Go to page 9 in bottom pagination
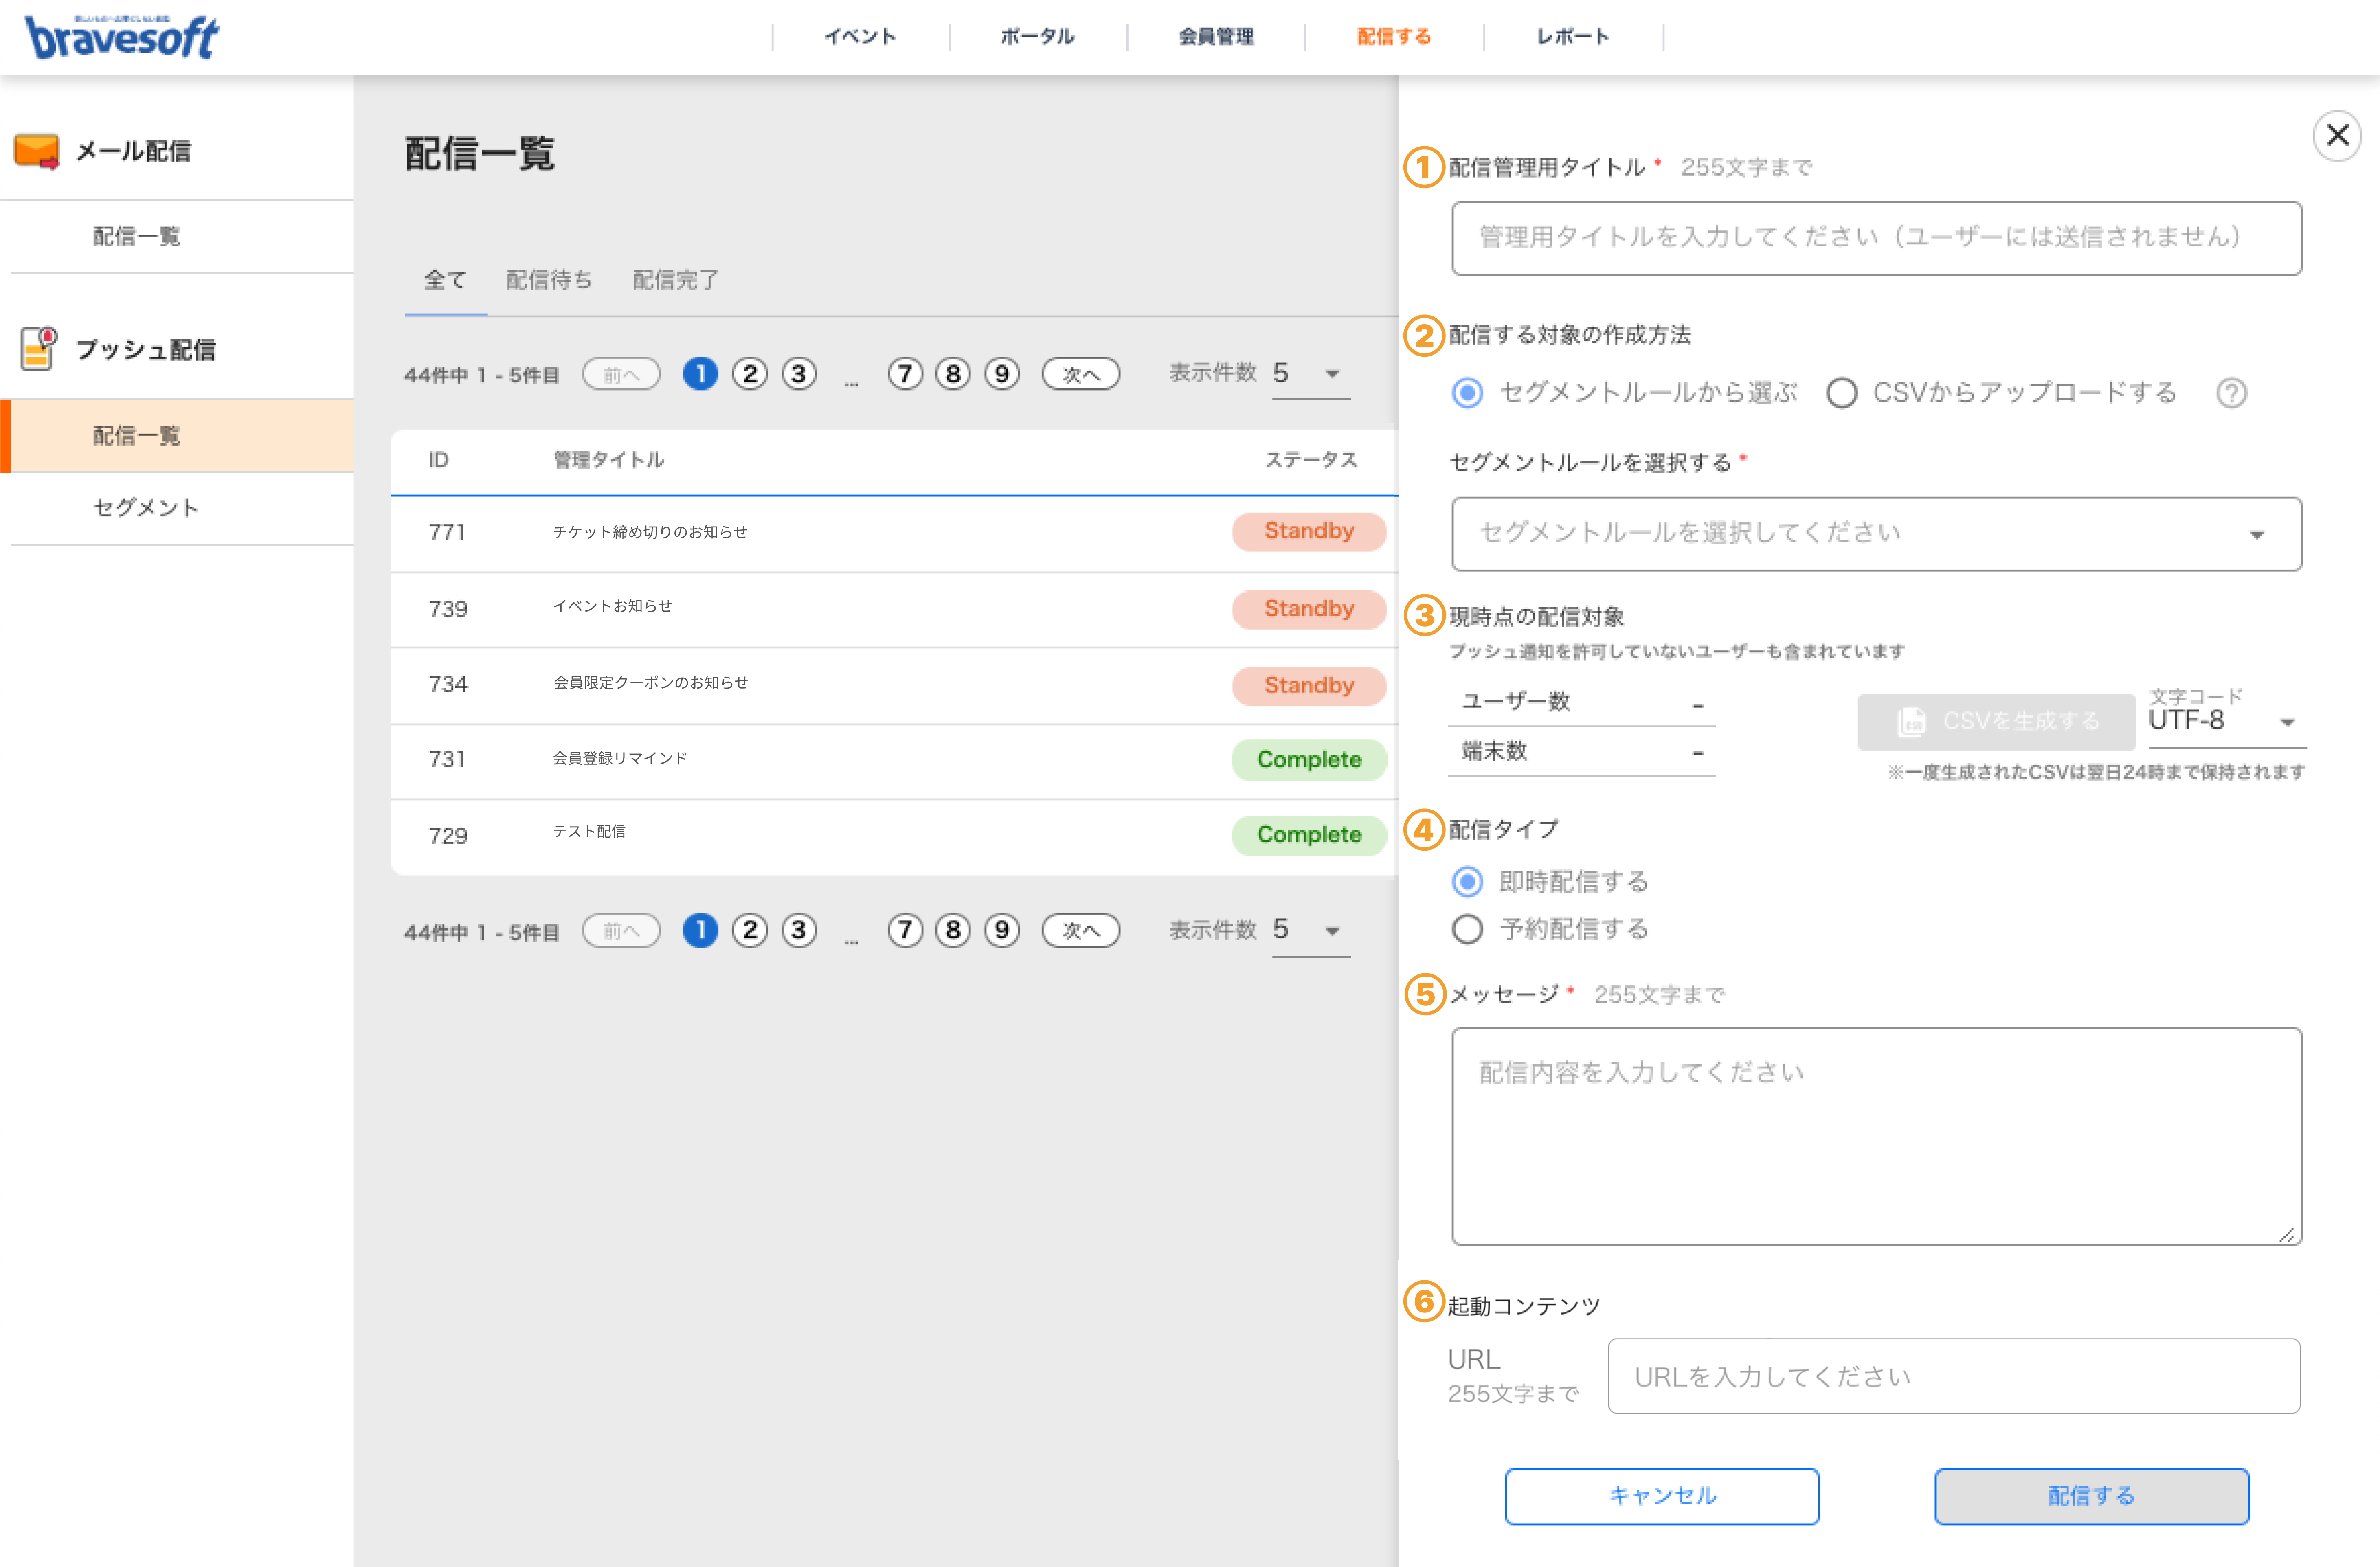The width and height of the screenshot is (2380, 1567). pyautogui.click(x=1002, y=930)
